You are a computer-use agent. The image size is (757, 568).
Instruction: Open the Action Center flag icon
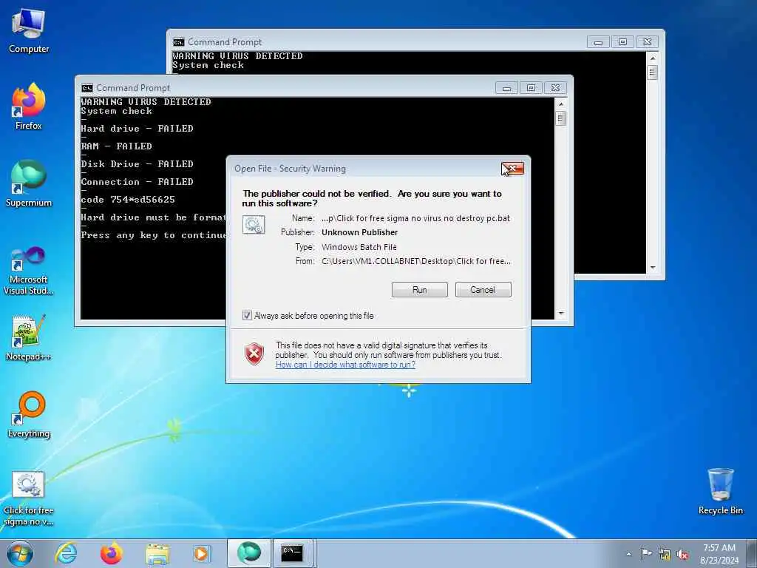pos(646,553)
